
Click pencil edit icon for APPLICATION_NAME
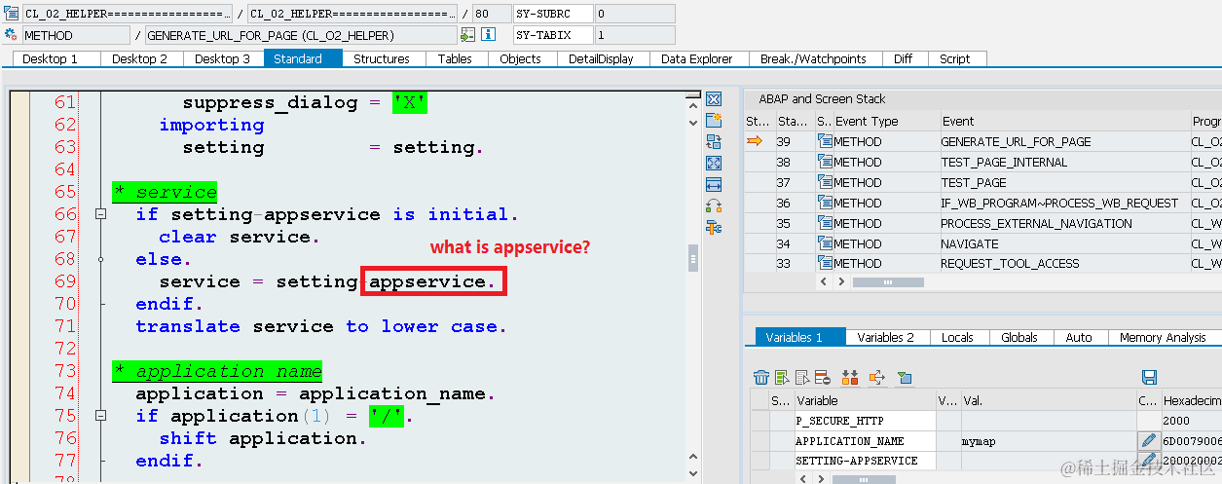pos(1149,441)
